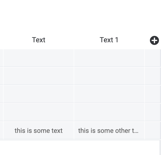Click second row's empty cell under the plus icon
161x155 pixels.
point(152,76)
